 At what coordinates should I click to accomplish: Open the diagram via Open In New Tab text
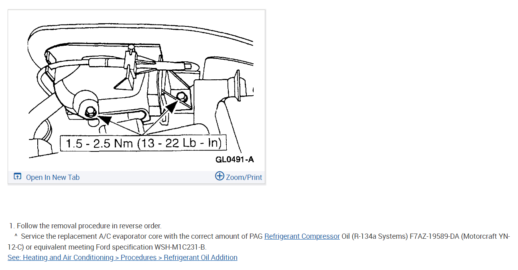click(x=53, y=177)
